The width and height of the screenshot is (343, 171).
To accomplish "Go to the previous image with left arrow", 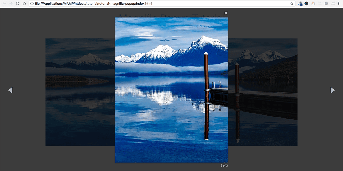I will click(10, 90).
